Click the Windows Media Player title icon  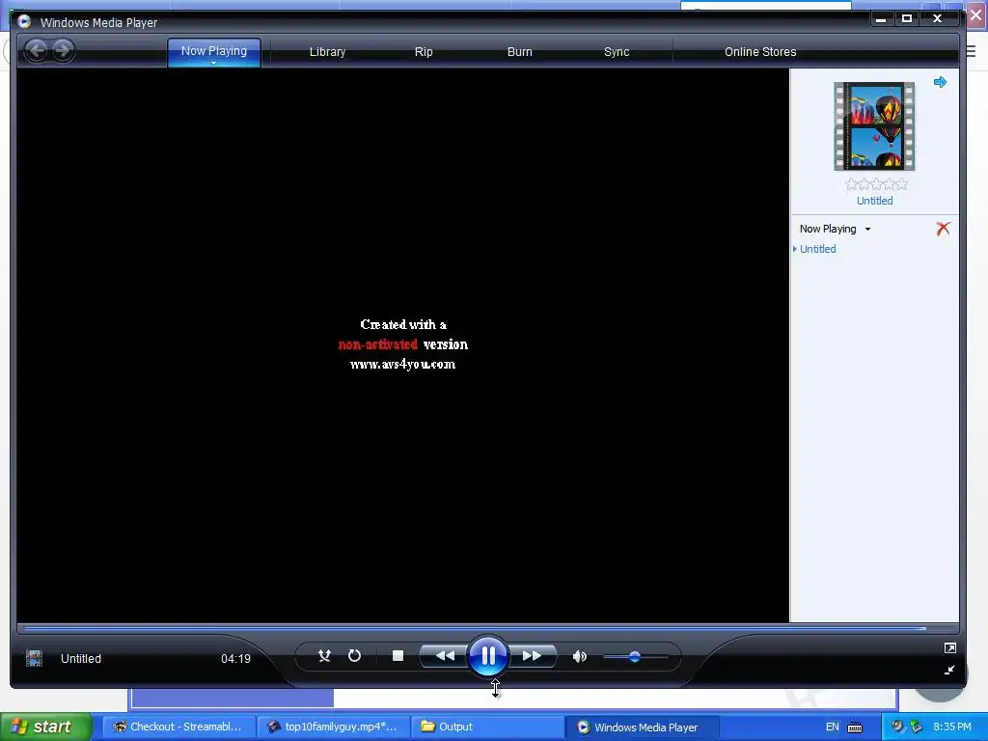coord(24,22)
